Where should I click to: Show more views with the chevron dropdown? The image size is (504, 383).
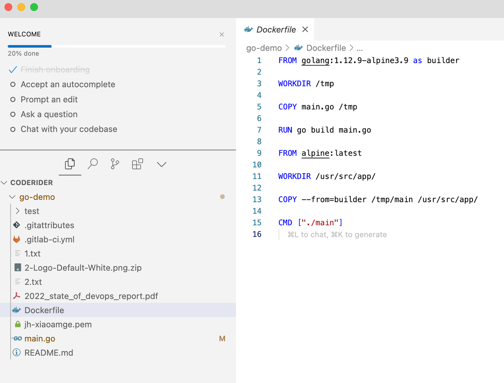pyautogui.click(x=161, y=164)
